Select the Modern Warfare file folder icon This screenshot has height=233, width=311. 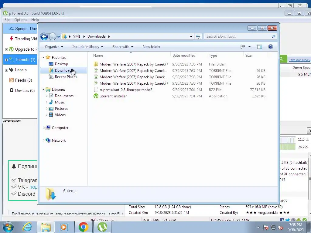[x=96, y=64]
